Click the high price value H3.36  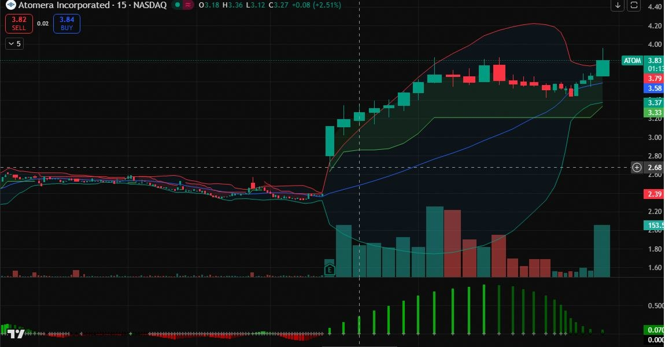tap(233, 5)
